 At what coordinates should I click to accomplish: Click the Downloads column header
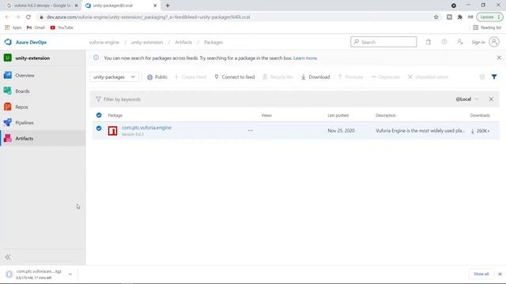pos(480,115)
